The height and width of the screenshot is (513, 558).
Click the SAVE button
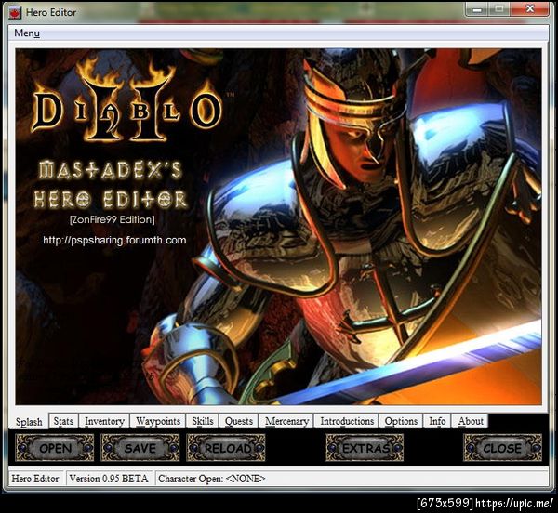pyautogui.click(x=140, y=448)
